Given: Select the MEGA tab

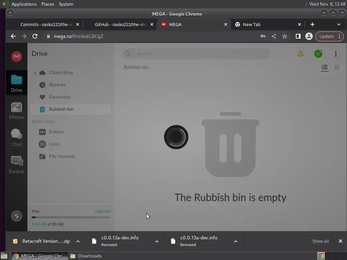Looking at the screenshot, I should [x=194, y=24].
